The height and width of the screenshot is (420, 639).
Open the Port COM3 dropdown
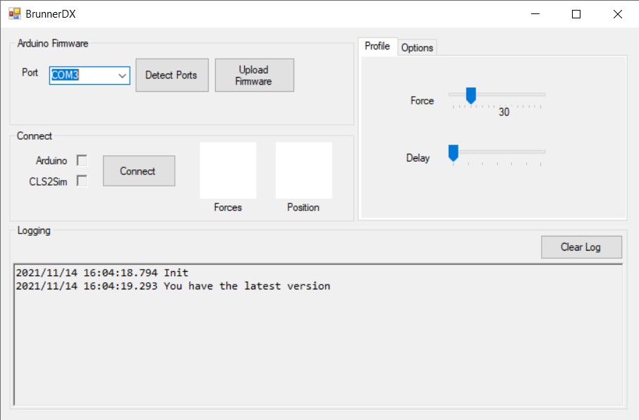click(x=122, y=76)
